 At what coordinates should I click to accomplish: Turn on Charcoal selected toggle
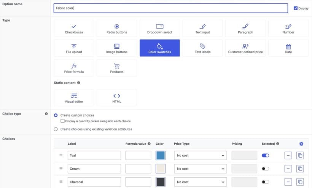coord(266,182)
